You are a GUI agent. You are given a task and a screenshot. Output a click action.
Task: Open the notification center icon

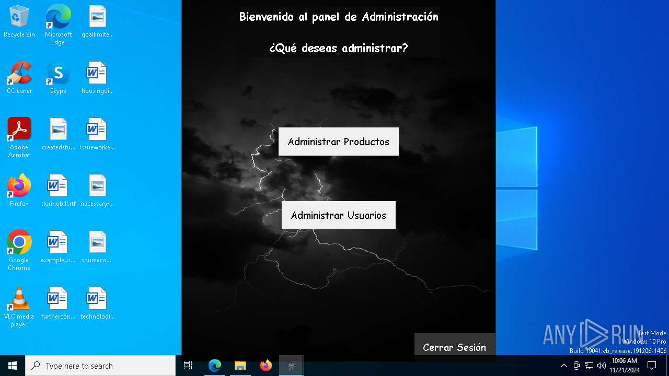tap(652, 366)
